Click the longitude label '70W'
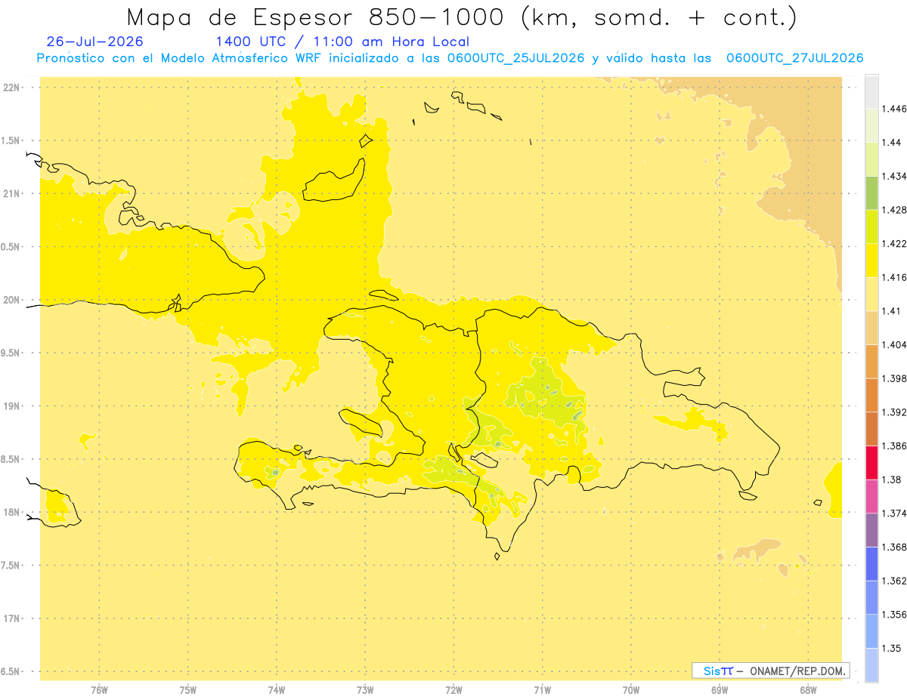The height and width of the screenshot is (700, 907). tap(631, 689)
